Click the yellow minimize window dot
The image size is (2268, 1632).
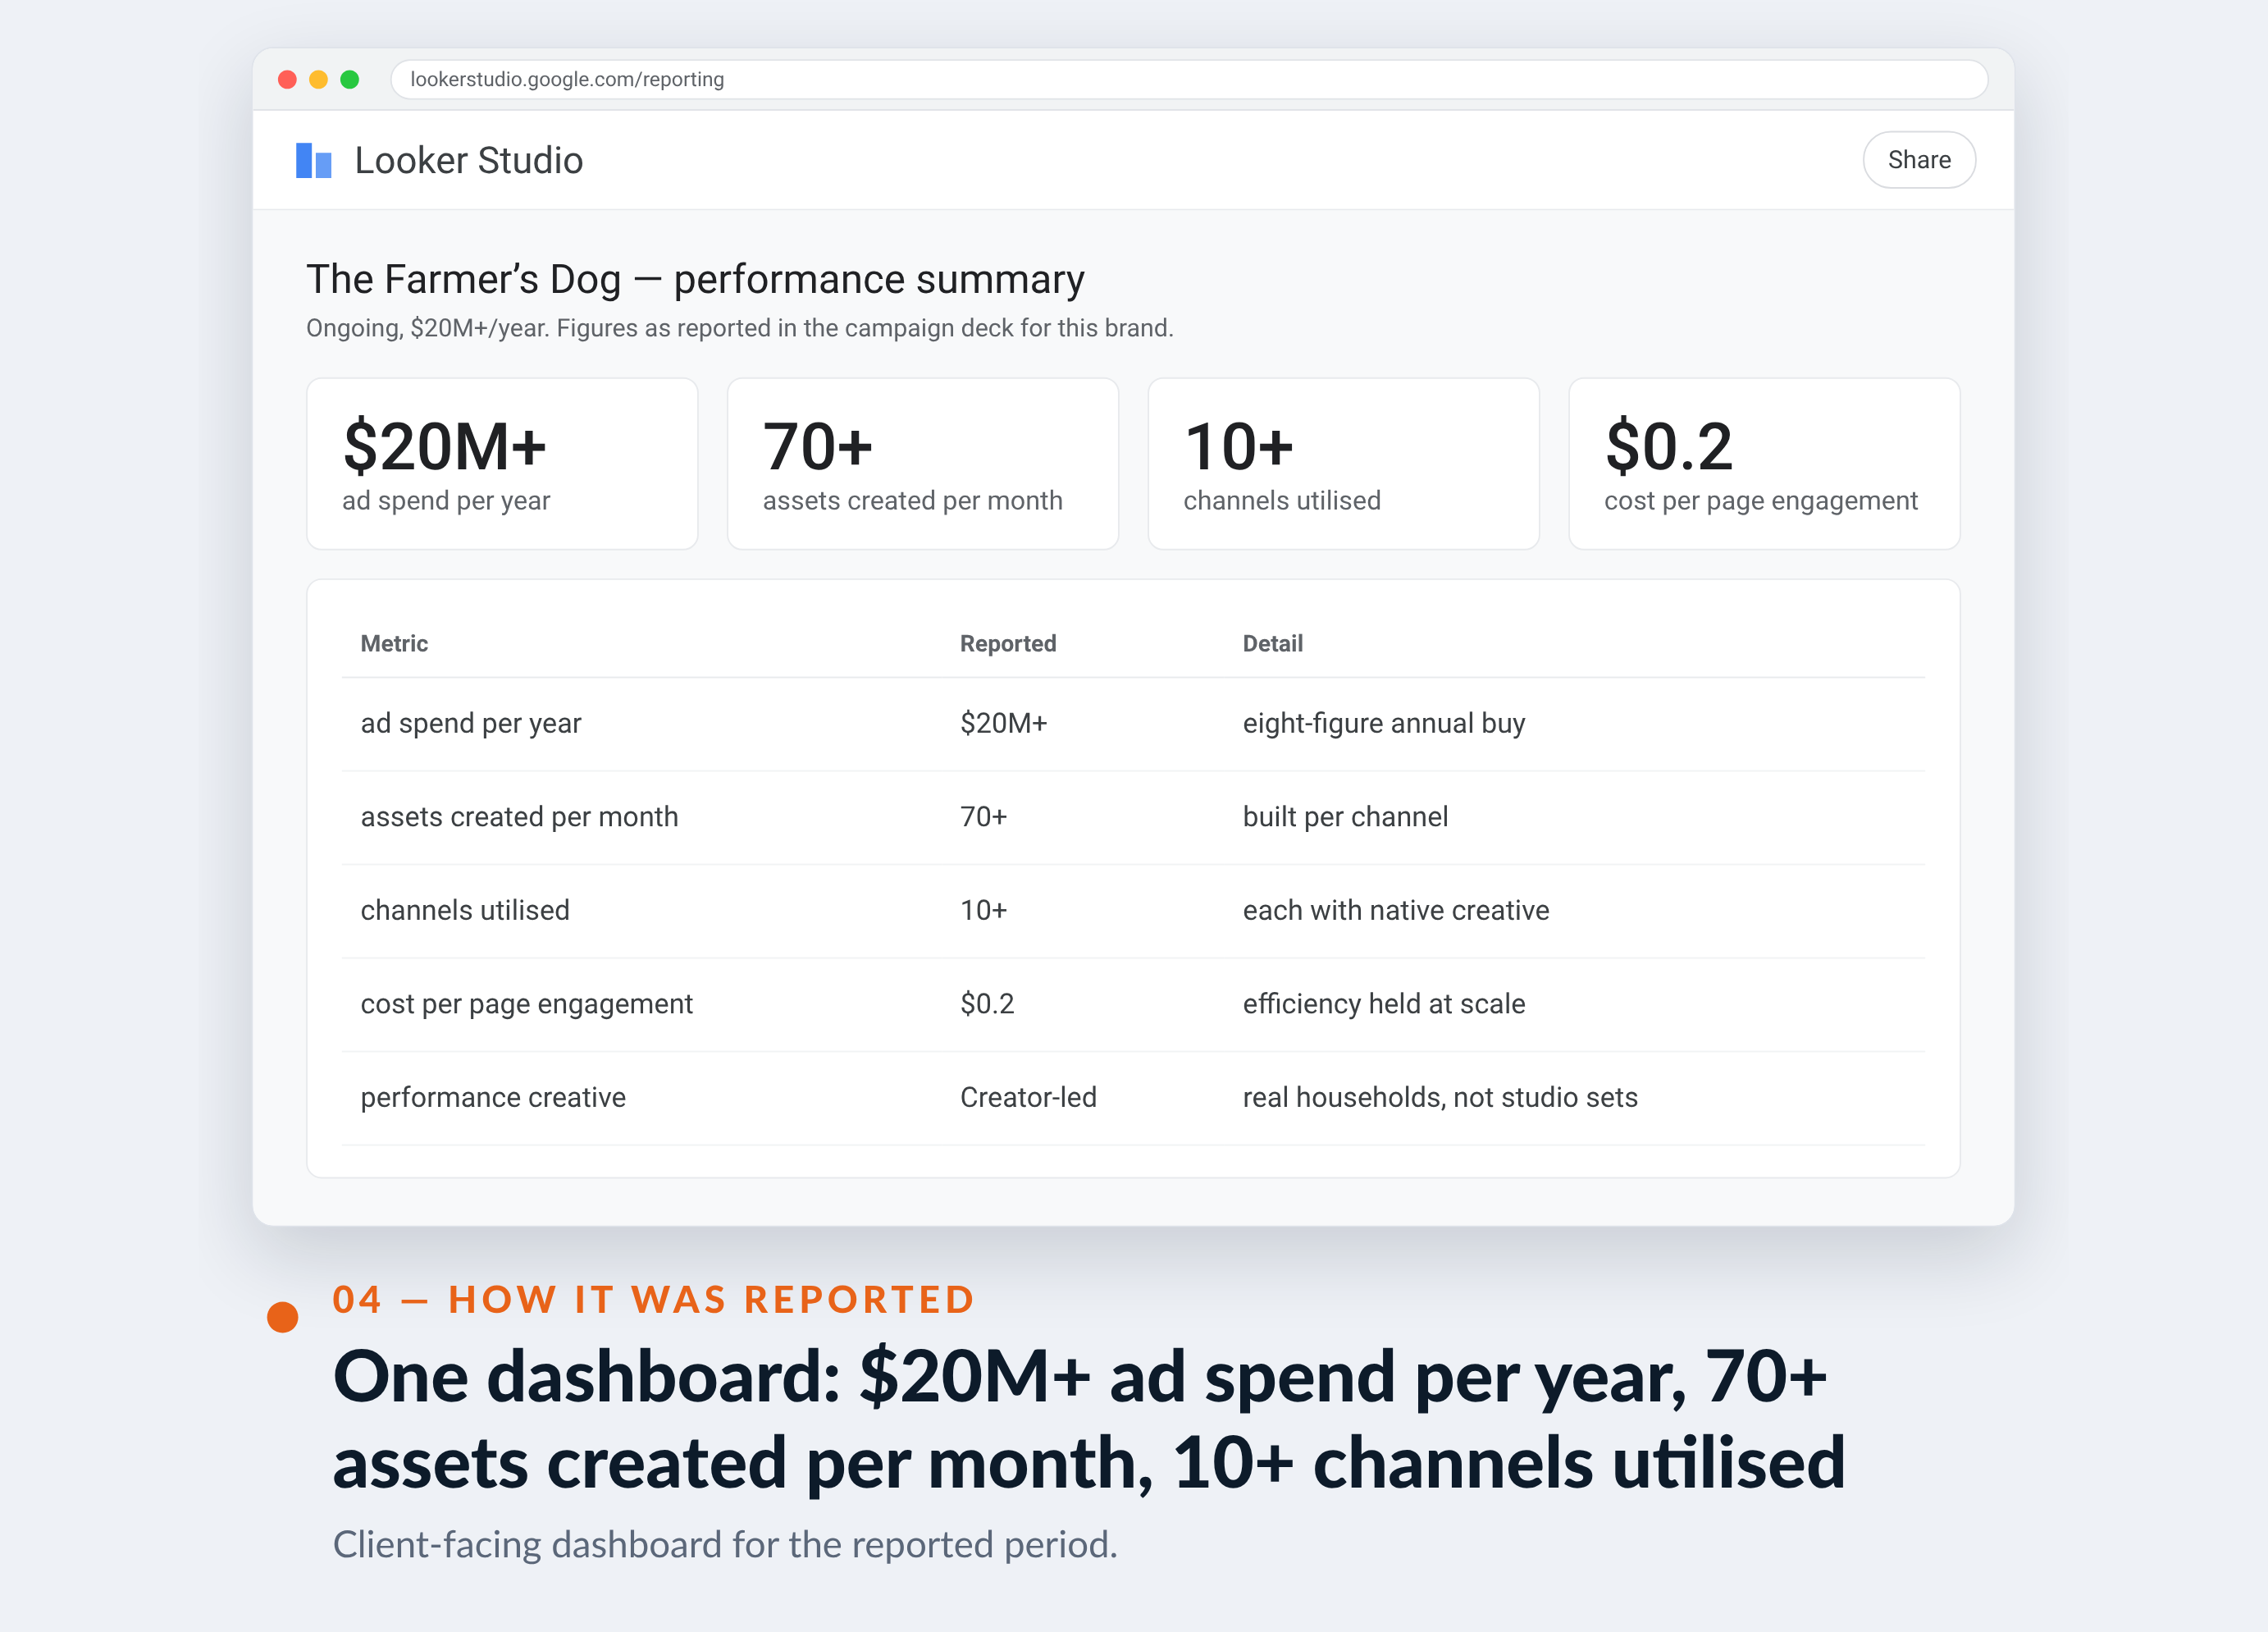(x=318, y=79)
